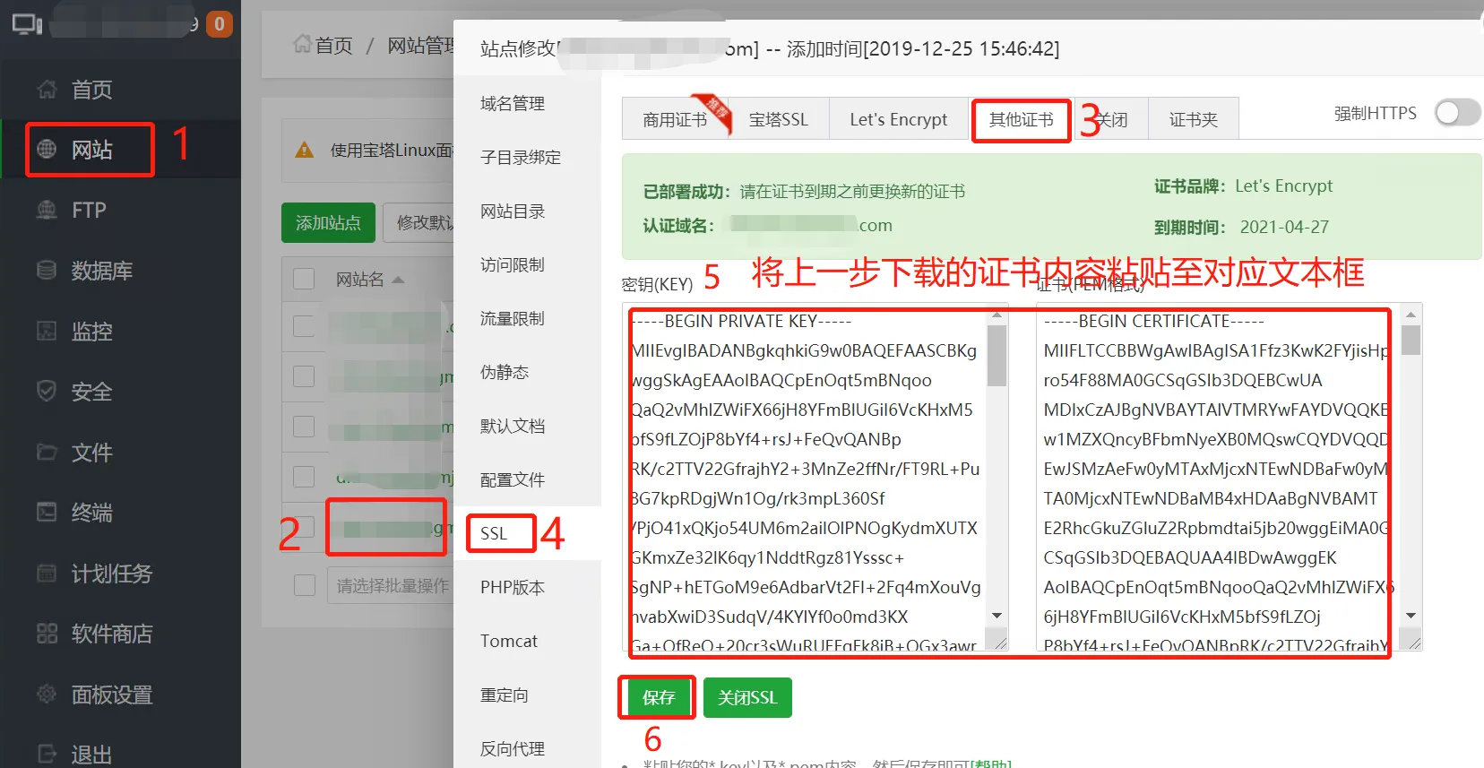
Task: Click the warning triangle icon in the notice
Action: (x=305, y=150)
